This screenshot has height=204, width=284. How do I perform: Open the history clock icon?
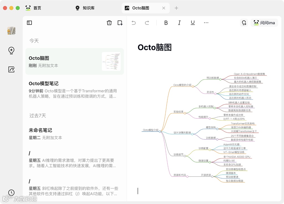pyautogui.click(x=11, y=193)
